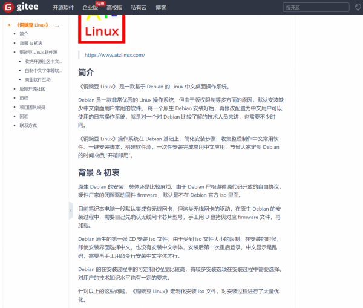Jump to 项目团队成员 section
The image size is (363, 308).
click(x=32, y=106)
